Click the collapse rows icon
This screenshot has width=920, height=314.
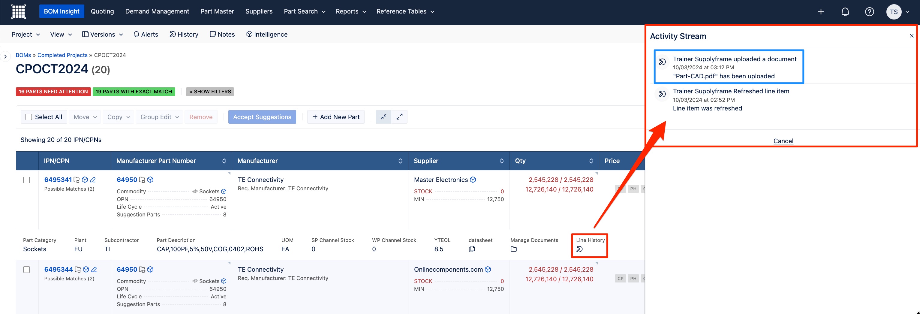[383, 117]
